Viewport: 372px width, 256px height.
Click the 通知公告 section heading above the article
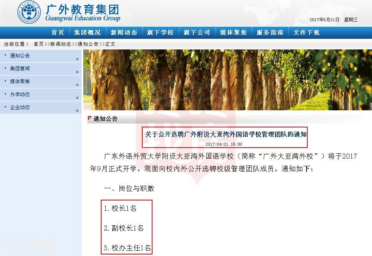pos(105,119)
